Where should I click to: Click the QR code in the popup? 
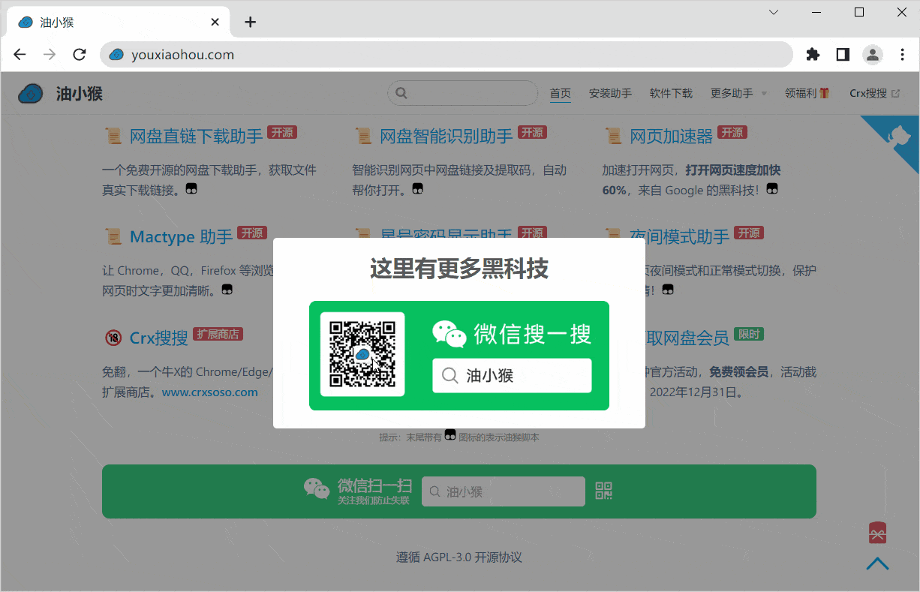pos(362,354)
